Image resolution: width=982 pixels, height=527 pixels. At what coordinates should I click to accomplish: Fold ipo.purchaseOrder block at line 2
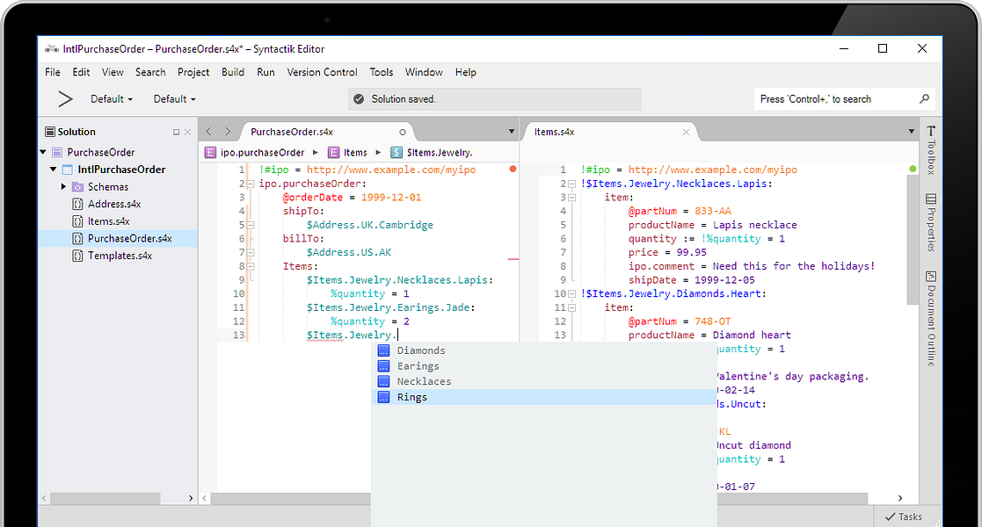click(x=251, y=184)
